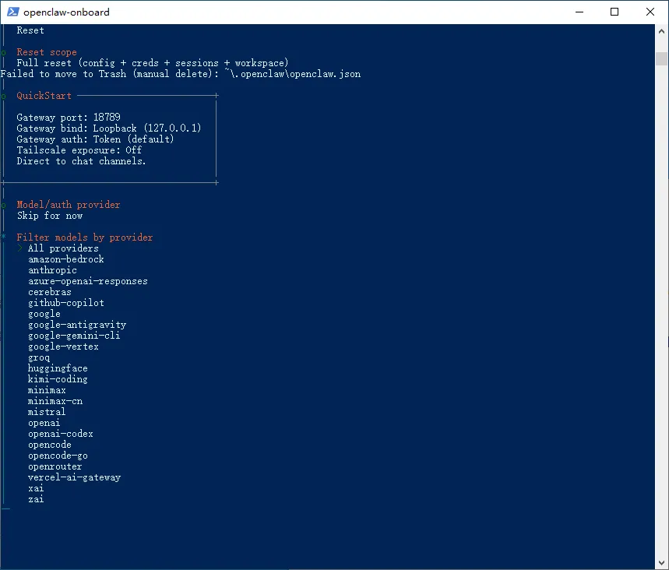Image resolution: width=669 pixels, height=570 pixels.
Task: Select the All providers option
Action: coord(63,248)
